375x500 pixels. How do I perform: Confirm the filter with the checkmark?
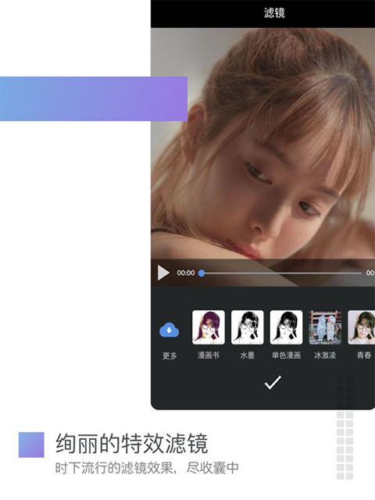pyautogui.click(x=273, y=382)
